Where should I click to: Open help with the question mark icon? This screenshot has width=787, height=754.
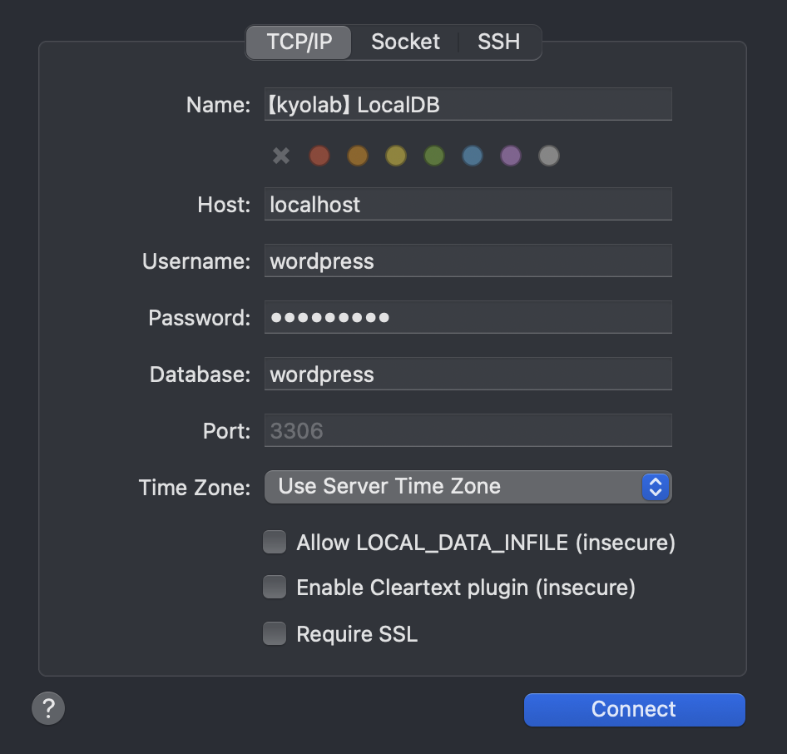coord(48,708)
